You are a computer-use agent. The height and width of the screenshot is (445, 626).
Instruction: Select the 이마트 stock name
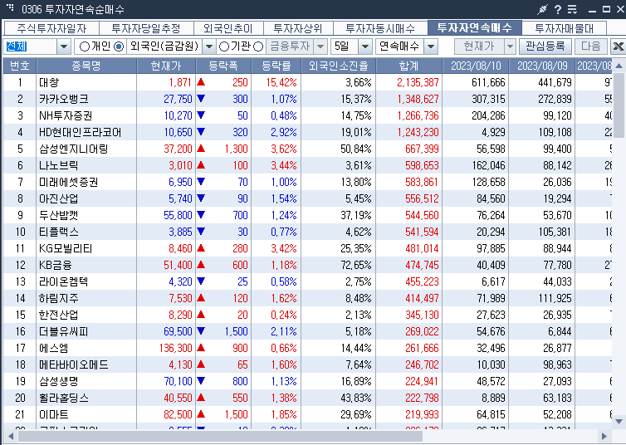click(53, 414)
